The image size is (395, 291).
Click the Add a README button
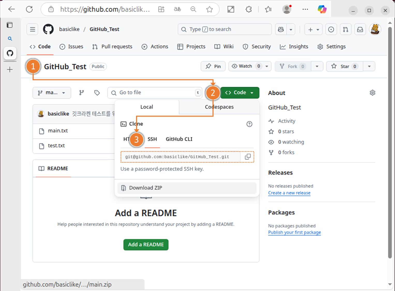(x=146, y=245)
